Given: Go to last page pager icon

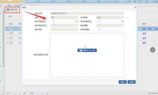Looking at the screenshot, I should (x=42, y=93).
